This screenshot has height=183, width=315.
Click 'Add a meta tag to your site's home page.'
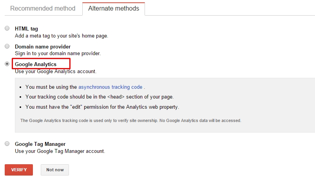click(62, 36)
